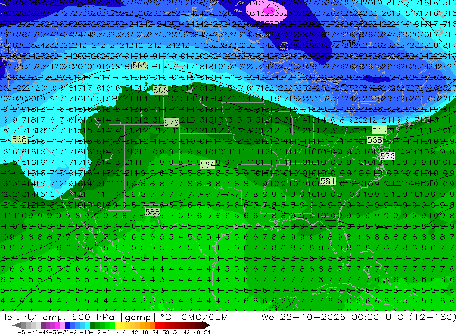Click the 588 height contour label
The height and width of the screenshot is (334, 456).
click(x=152, y=212)
